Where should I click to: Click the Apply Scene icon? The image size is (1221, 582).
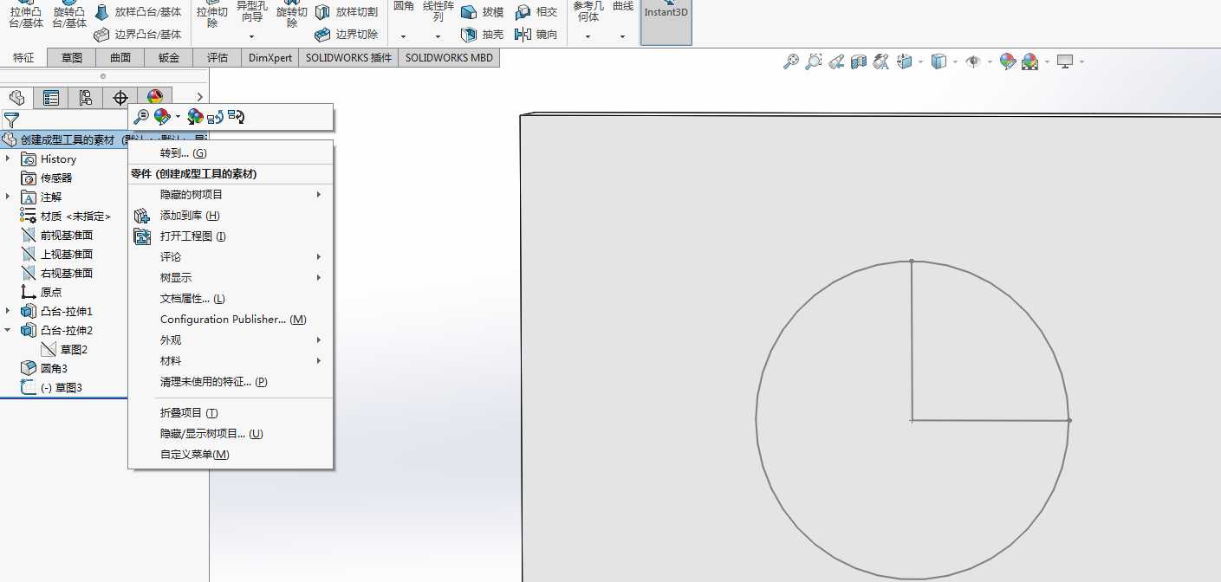click(1030, 61)
